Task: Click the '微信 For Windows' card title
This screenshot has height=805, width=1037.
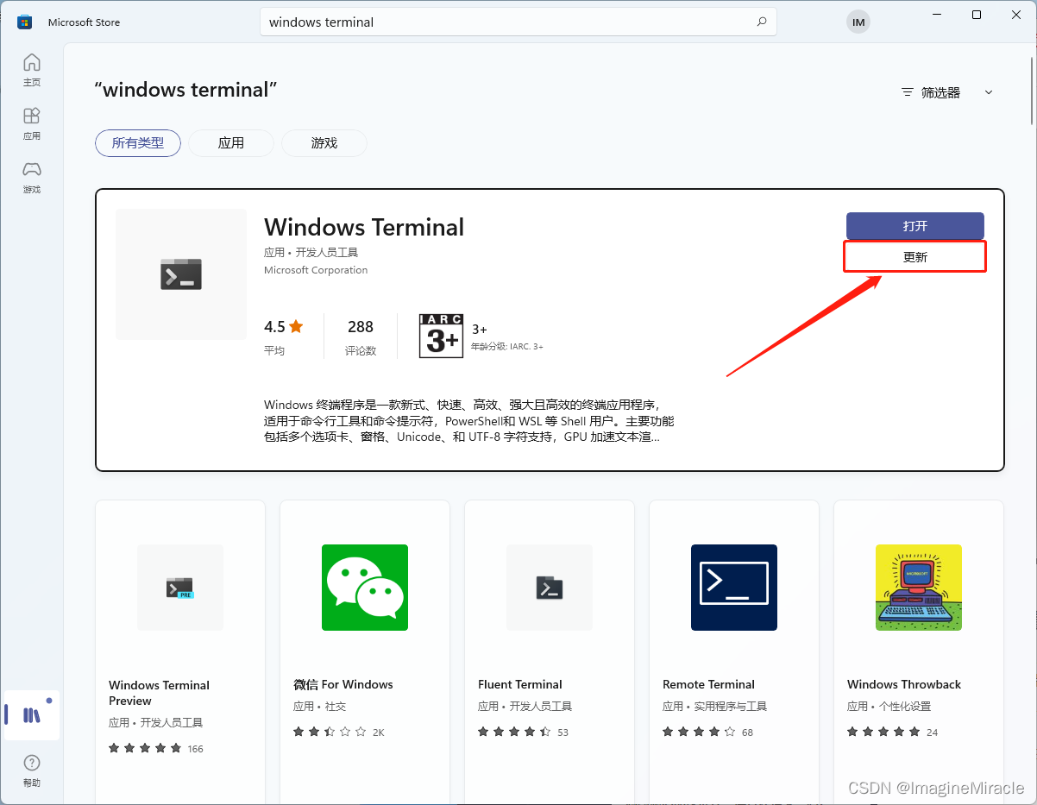Action: click(x=343, y=684)
